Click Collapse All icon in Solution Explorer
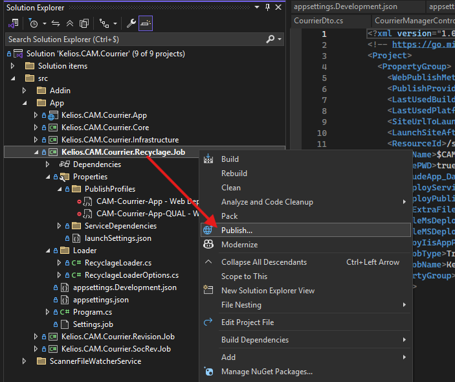This screenshot has height=382, width=455. [70, 23]
